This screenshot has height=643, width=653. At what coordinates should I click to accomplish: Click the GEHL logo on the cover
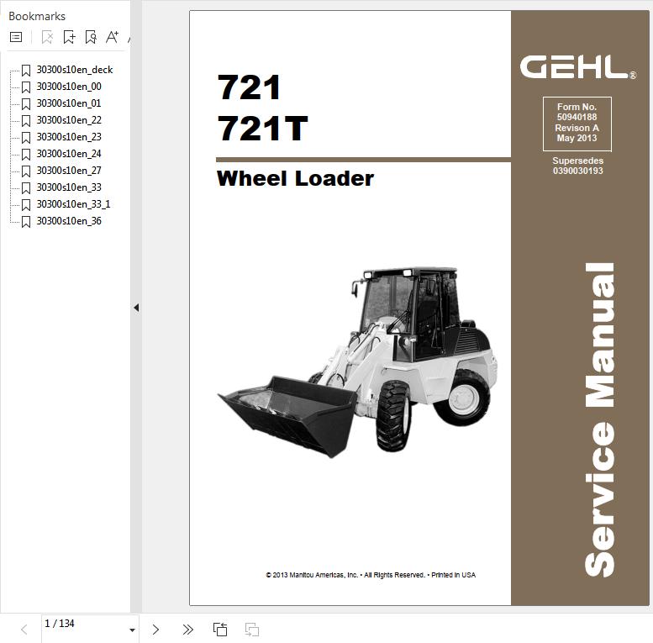577,67
